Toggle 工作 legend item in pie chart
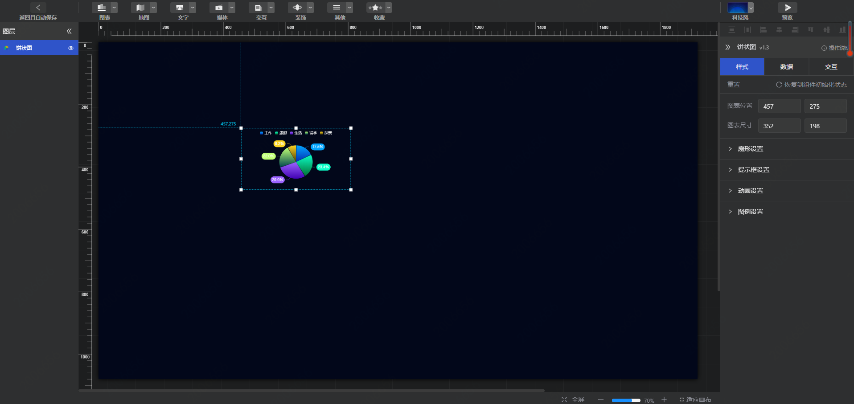Viewport: 854px width, 404px height. [266, 133]
